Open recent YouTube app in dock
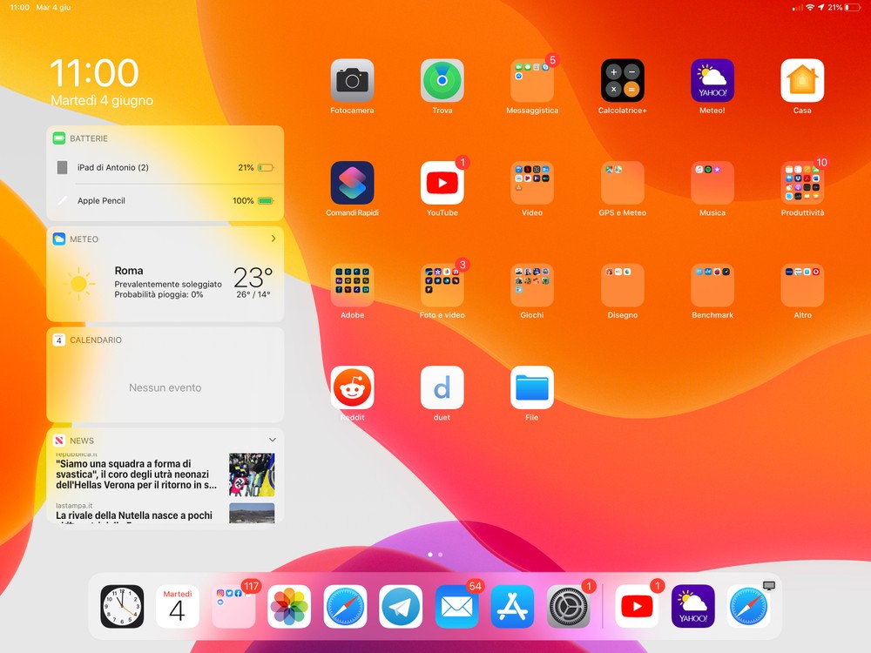Viewport: 871px width, 653px height. (638, 606)
